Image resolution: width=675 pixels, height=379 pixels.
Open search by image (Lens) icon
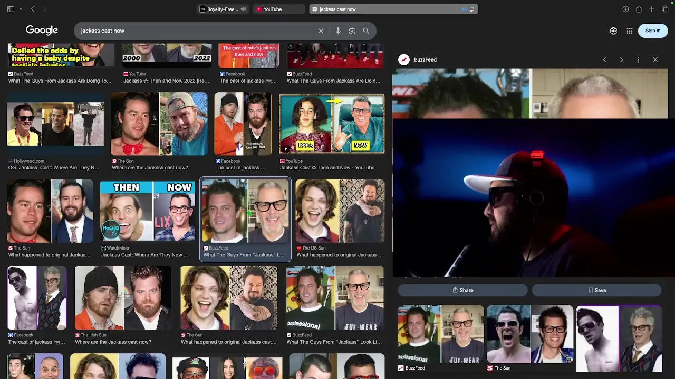pos(352,31)
